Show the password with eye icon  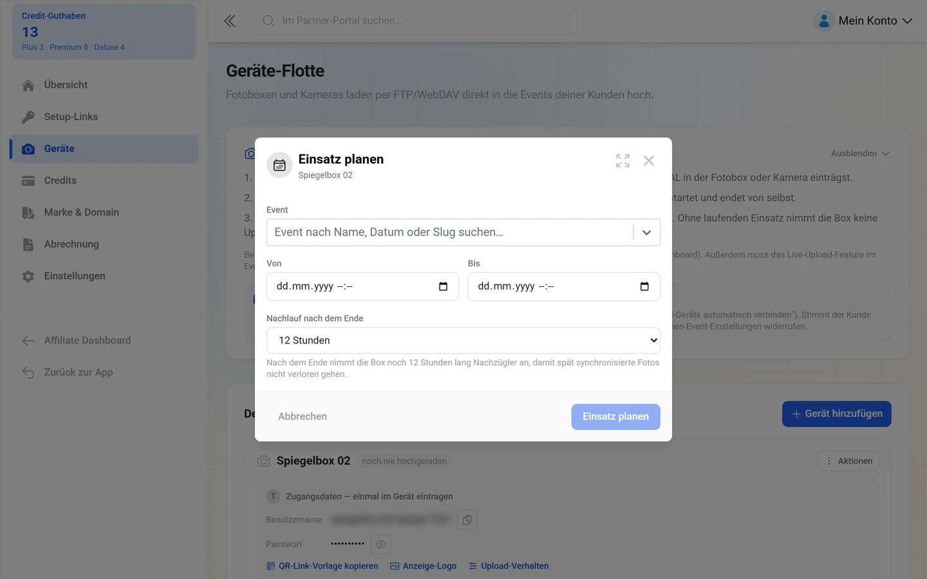pyautogui.click(x=381, y=544)
